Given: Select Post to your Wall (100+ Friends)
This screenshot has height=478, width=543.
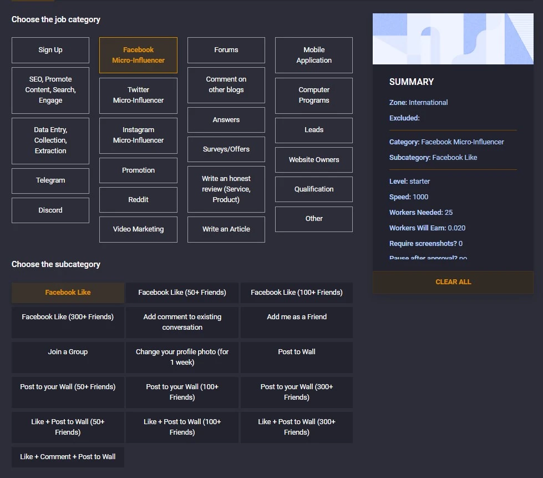Looking at the screenshot, I should (x=182, y=393).
